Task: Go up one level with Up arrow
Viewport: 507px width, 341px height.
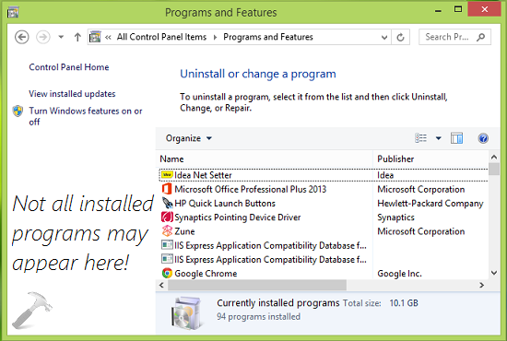Action: click(77, 37)
